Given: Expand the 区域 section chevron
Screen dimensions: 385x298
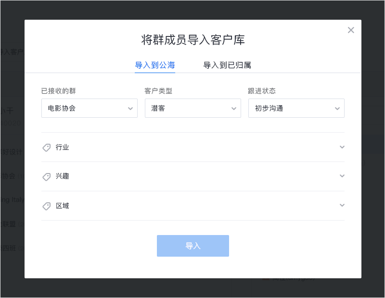Looking at the screenshot, I should click(342, 205).
